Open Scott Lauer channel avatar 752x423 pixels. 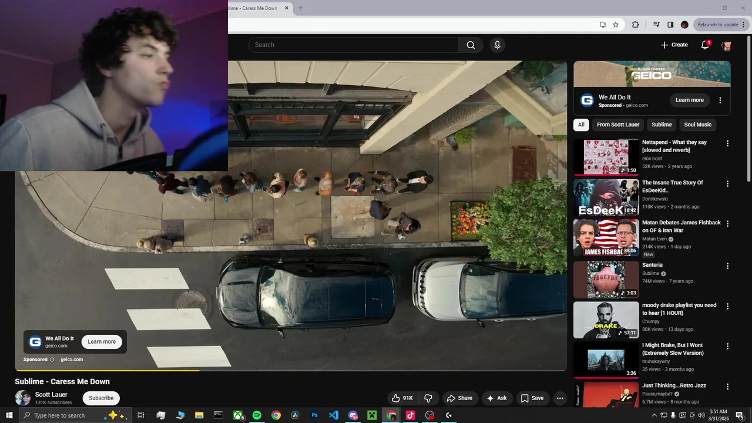23,398
